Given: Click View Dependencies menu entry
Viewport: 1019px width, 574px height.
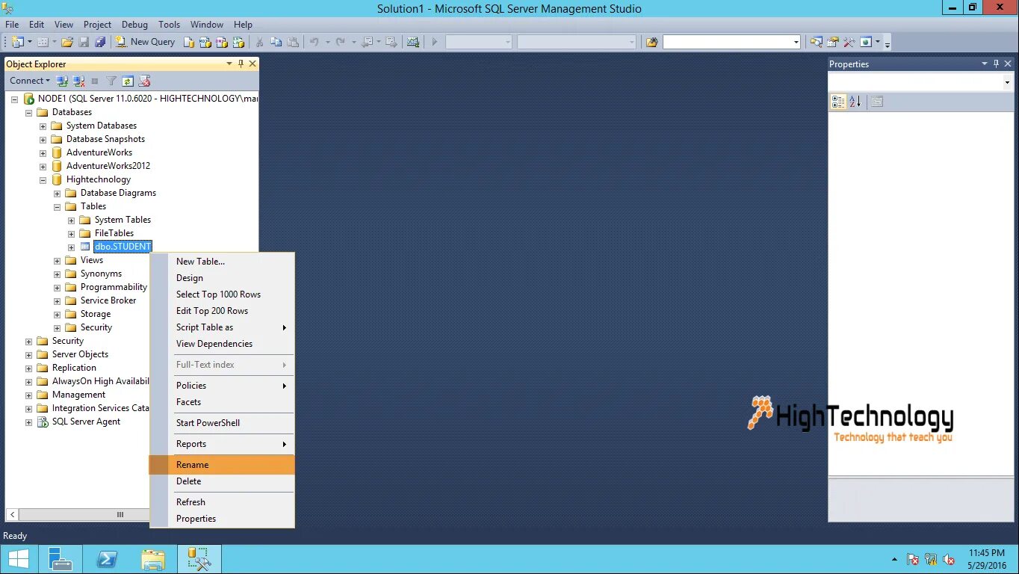Looking at the screenshot, I should pos(222,344).
